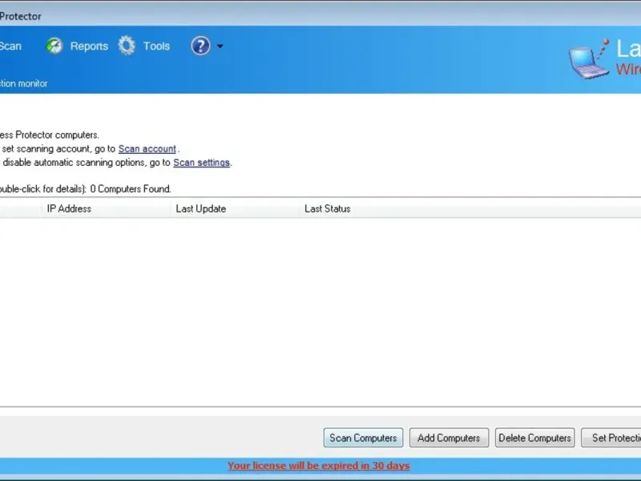Screen dimensions: 641x481
Task: Switch to the connection monitor tab
Action: pyautogui.click(x=24, y=83)
